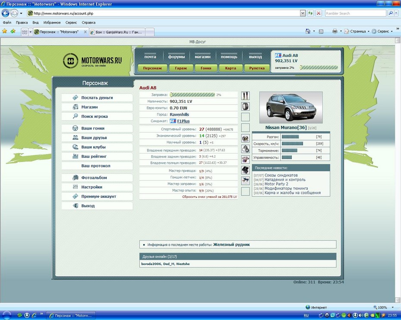The width and height of the screenshot is (401, 320).
Task: Open the форумы link in top navigation
Action: pyautogui.click(x=176, y=57)
